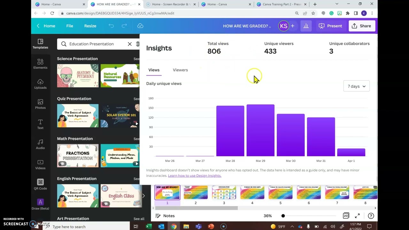Open Chrome tab search chevron
The width and height of the screenshot is (409, 230).
[337, 4]
